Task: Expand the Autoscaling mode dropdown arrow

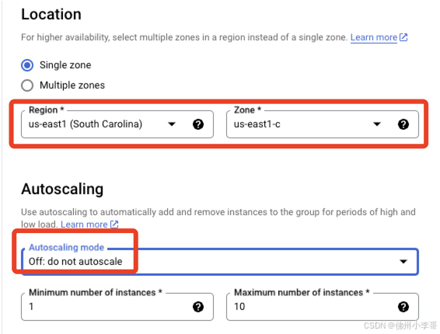Action: (403, 262)
